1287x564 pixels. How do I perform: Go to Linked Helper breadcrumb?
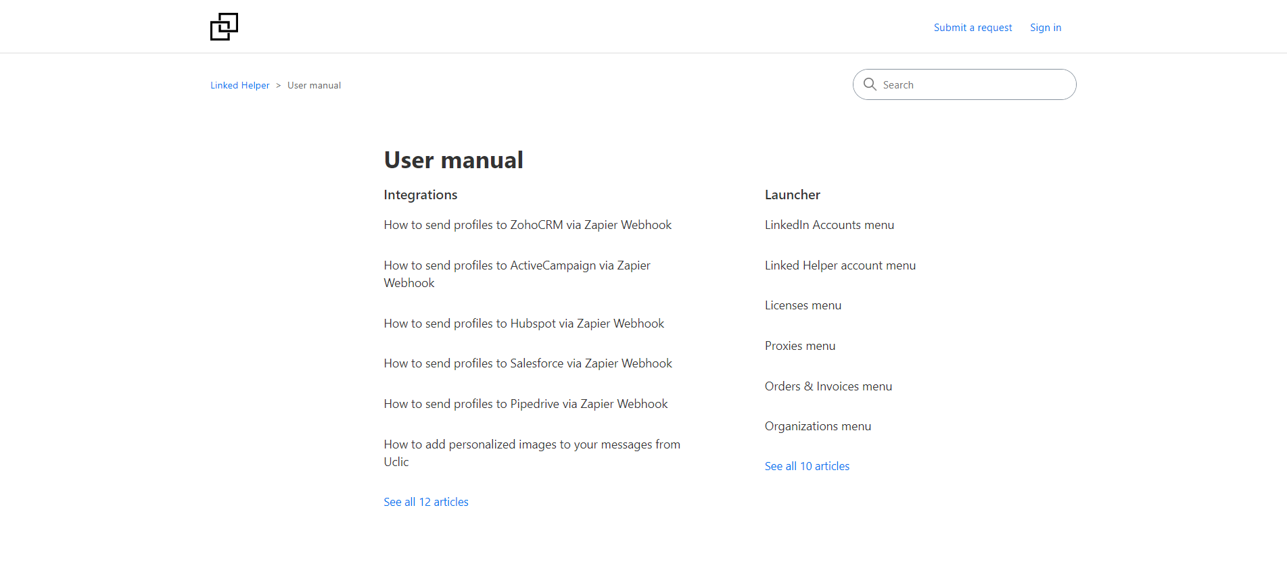tap(239, 85)
